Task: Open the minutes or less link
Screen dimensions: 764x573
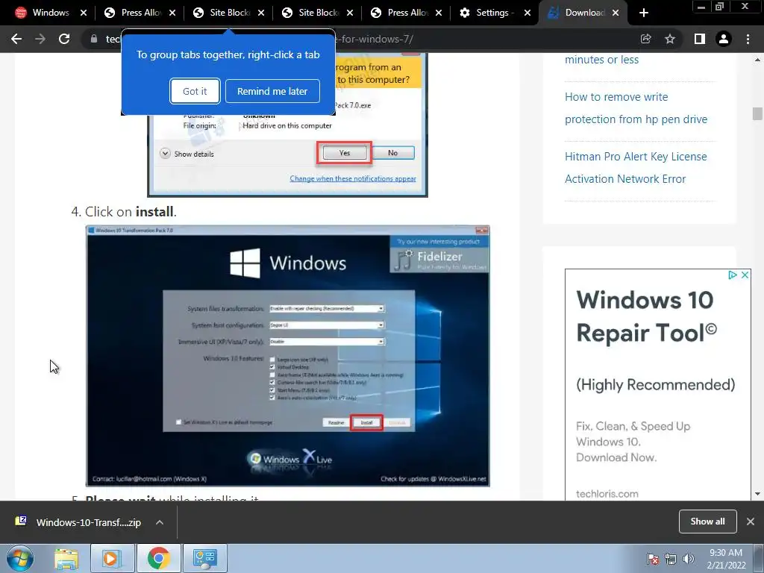Action: [601, 60]
